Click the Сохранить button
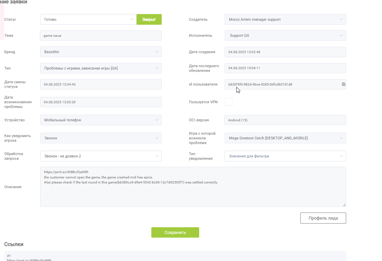The width and height of the screenshot is (382, 261). click(175, 233)
